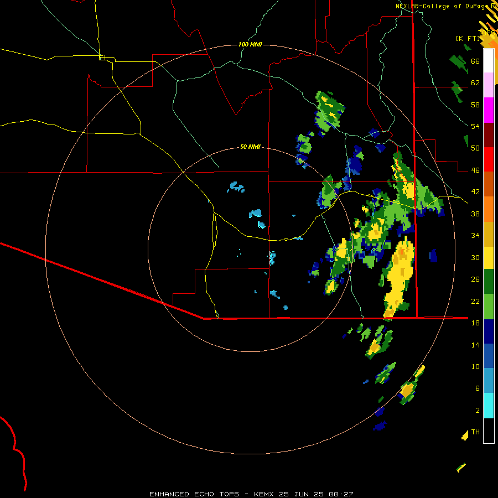Viewport: 498px width, 498px height.
Task: Click the KEMX station identifier in footer
Action: [x=265, y=494]
